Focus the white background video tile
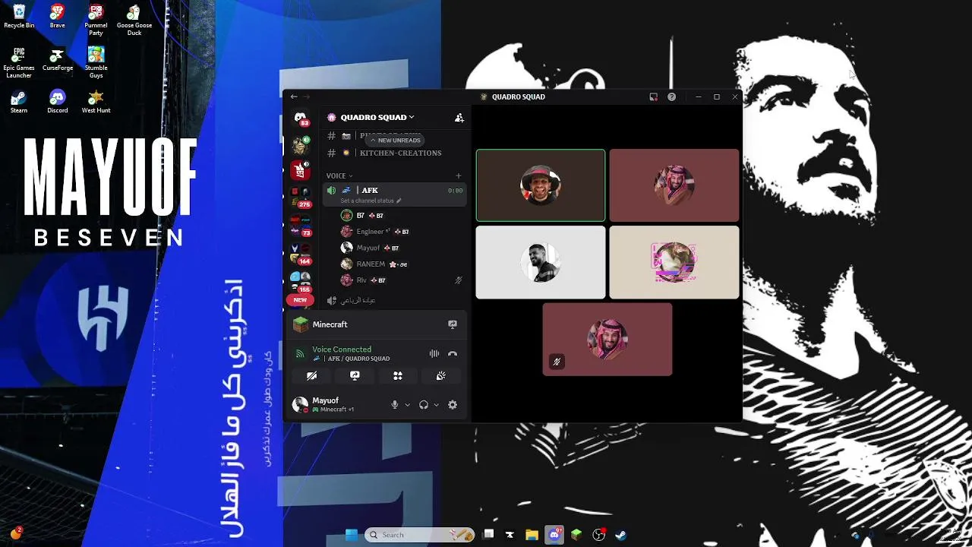The width and height of the screenshot is (972, 547). tap(541, 262)
